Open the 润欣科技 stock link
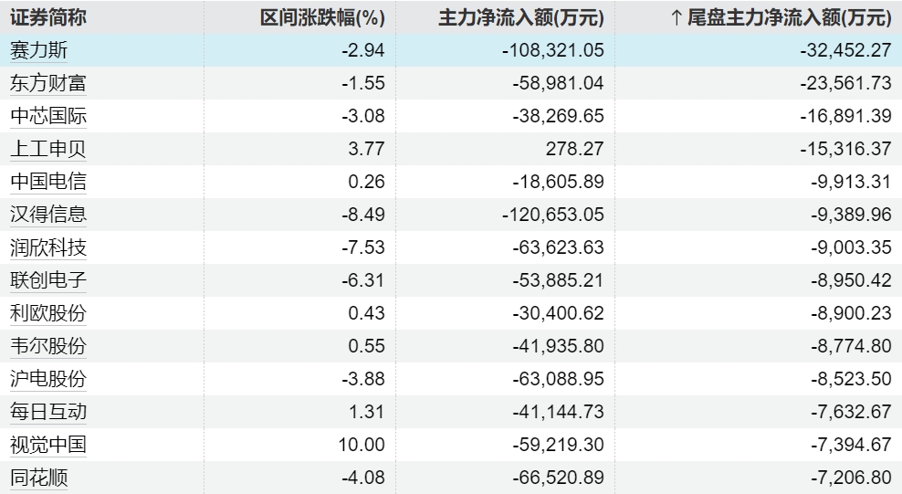 click(48, 247)
